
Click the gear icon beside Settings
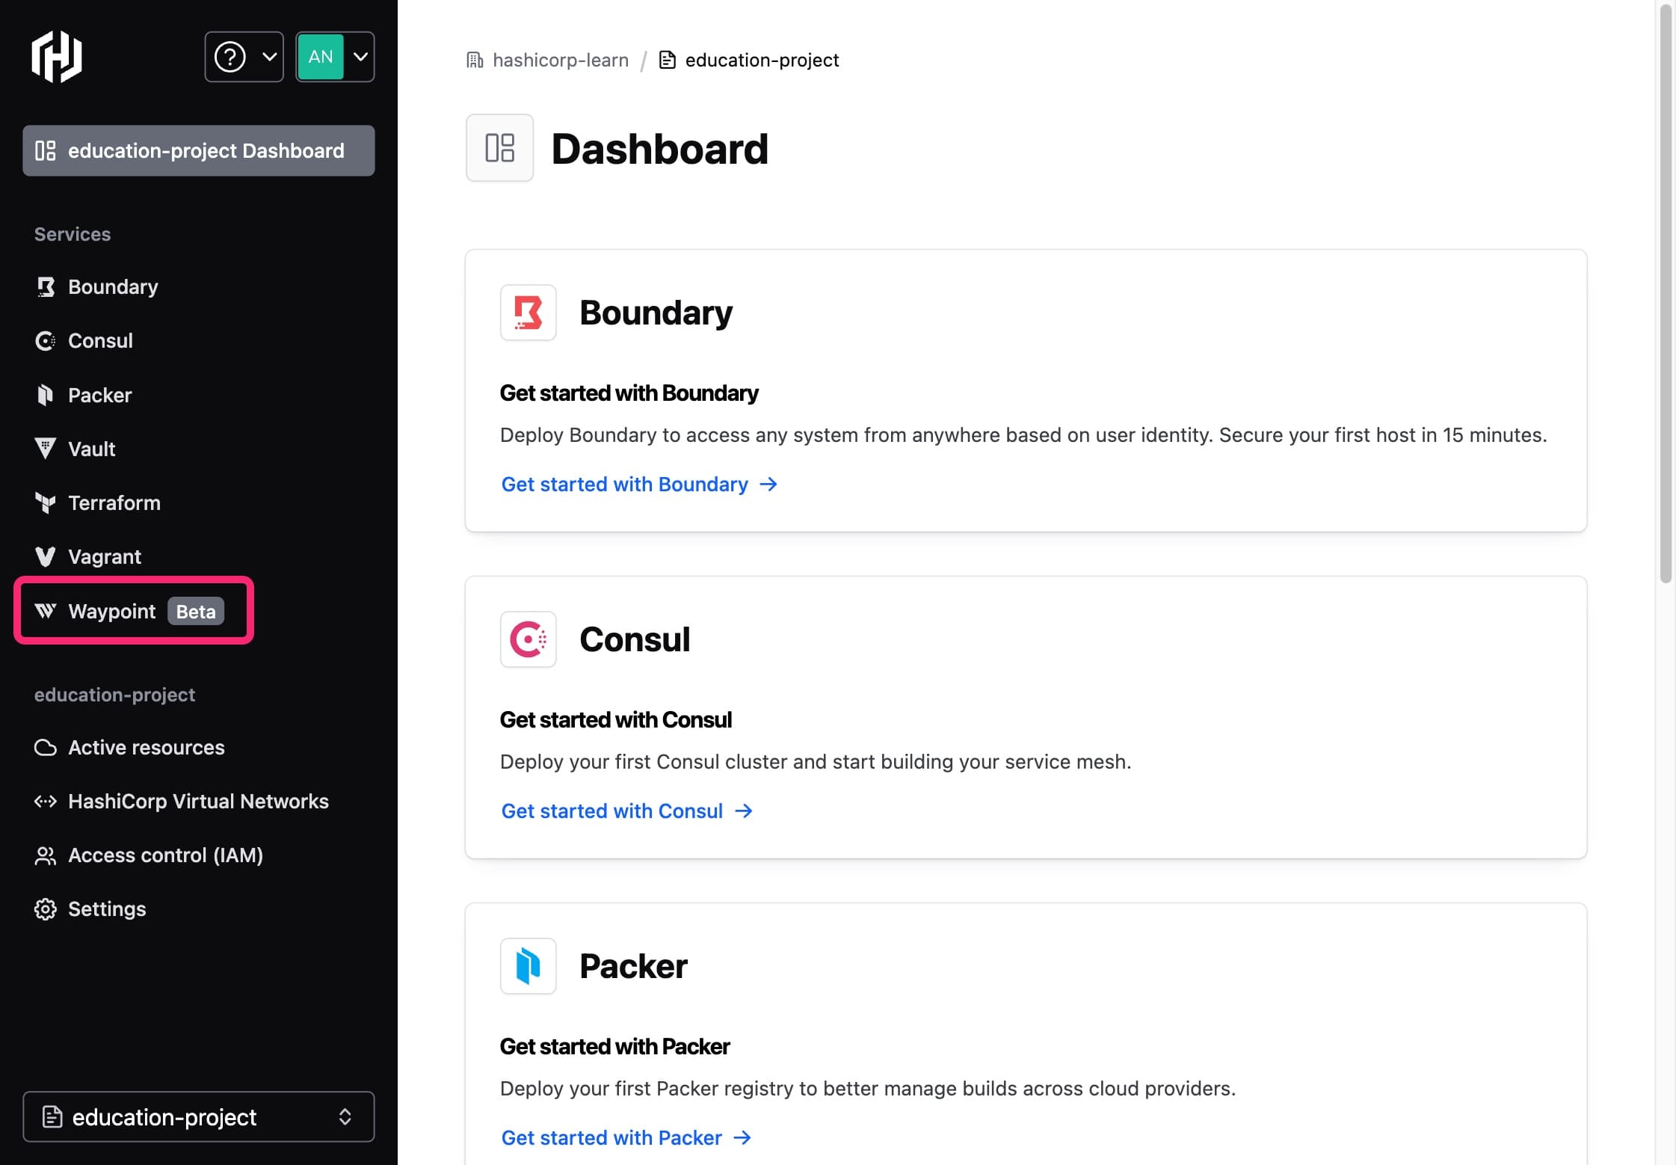click(x=46, y=909)
